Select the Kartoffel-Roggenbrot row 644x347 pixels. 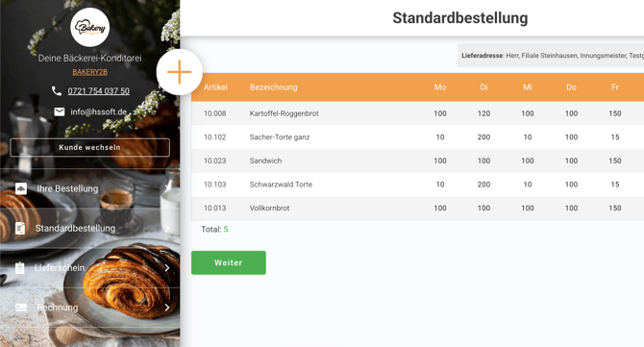[x=417, y=113]
